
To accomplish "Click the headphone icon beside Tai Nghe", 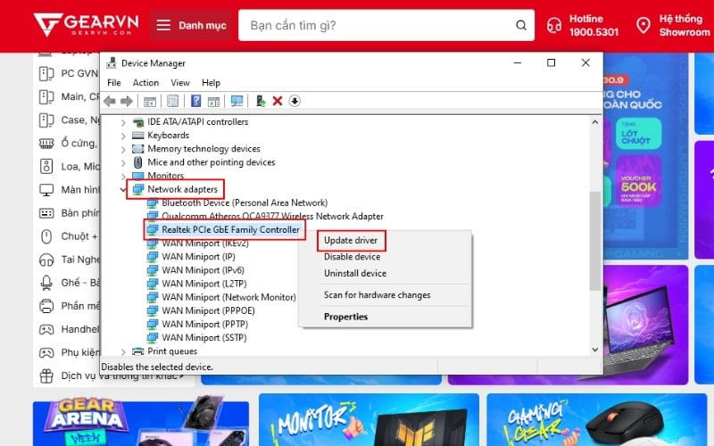I will tap(46, 260).
